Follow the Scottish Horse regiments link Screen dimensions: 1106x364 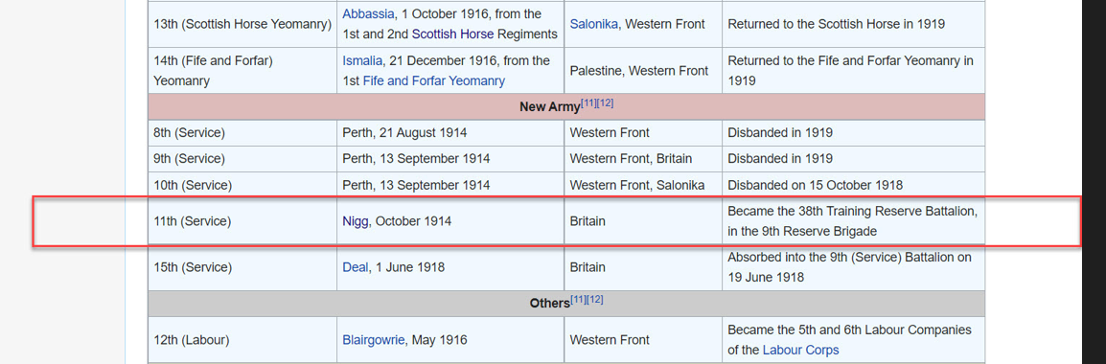click(x=452, y=34)
